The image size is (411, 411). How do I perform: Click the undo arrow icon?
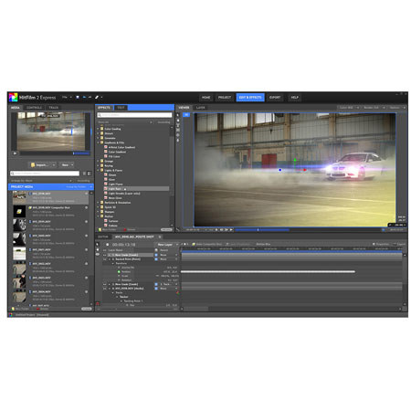point(84,97)
